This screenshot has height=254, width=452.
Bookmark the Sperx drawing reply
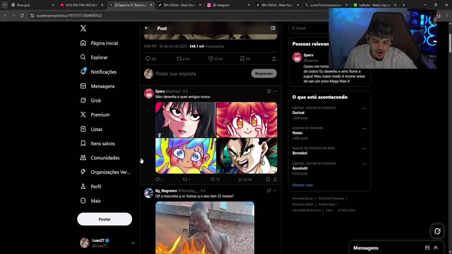click(x=268, y=179)
